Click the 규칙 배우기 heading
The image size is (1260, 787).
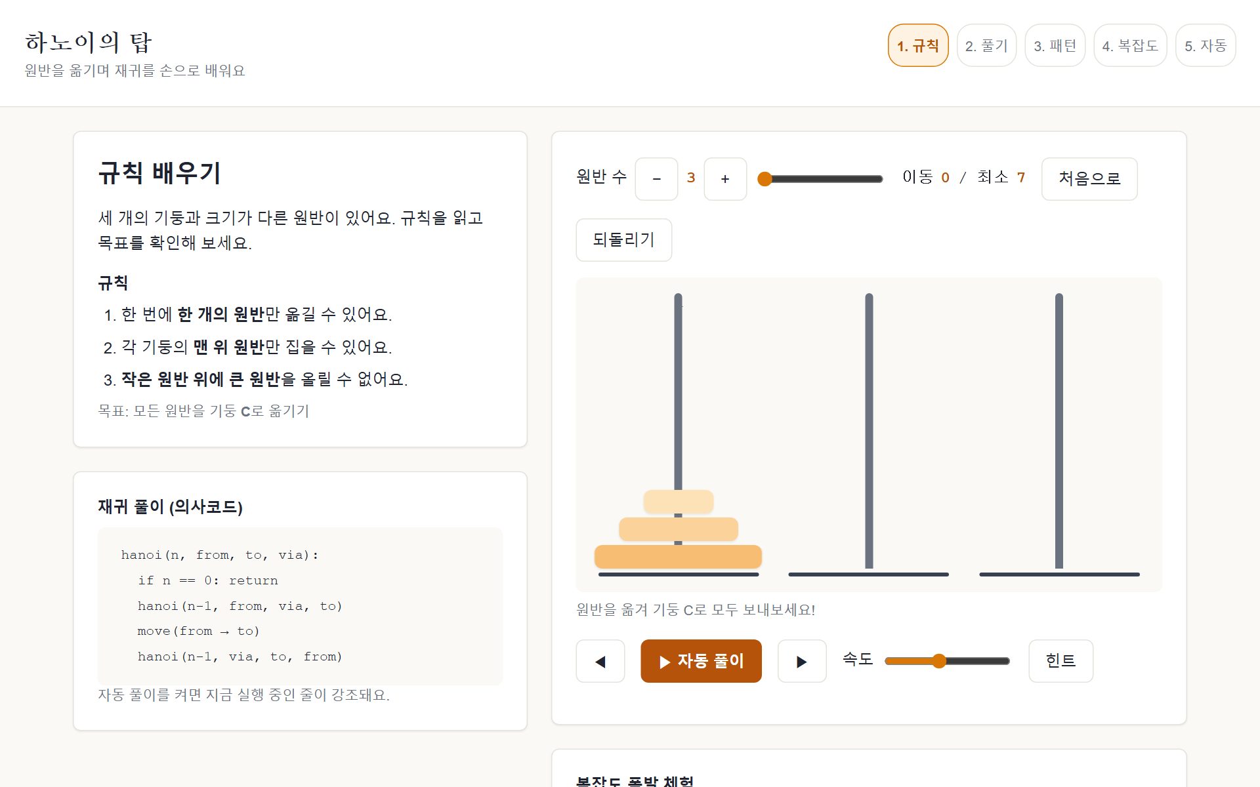pos(159,172)
